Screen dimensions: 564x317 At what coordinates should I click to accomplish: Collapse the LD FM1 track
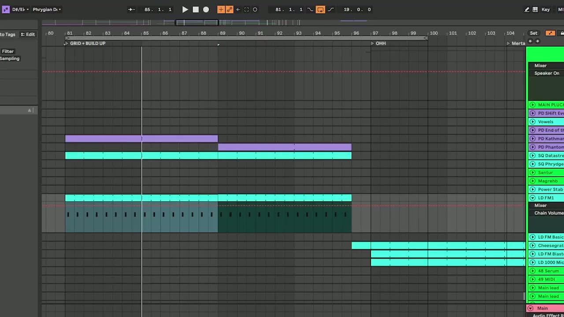click(532, 198)
